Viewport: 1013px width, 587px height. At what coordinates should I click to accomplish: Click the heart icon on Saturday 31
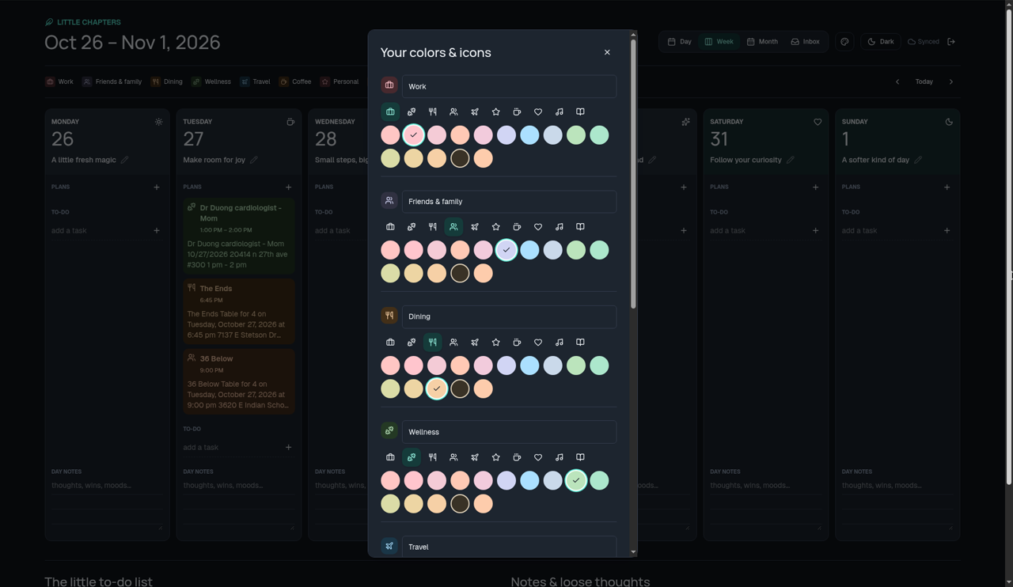point(818,122)
